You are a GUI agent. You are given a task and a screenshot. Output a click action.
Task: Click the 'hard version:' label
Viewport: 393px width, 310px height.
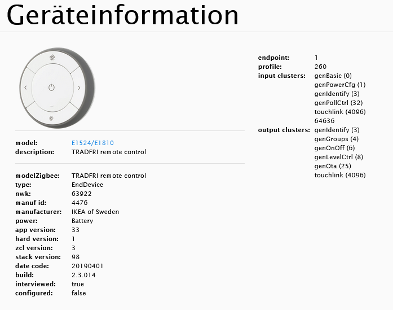pos(37,239)
